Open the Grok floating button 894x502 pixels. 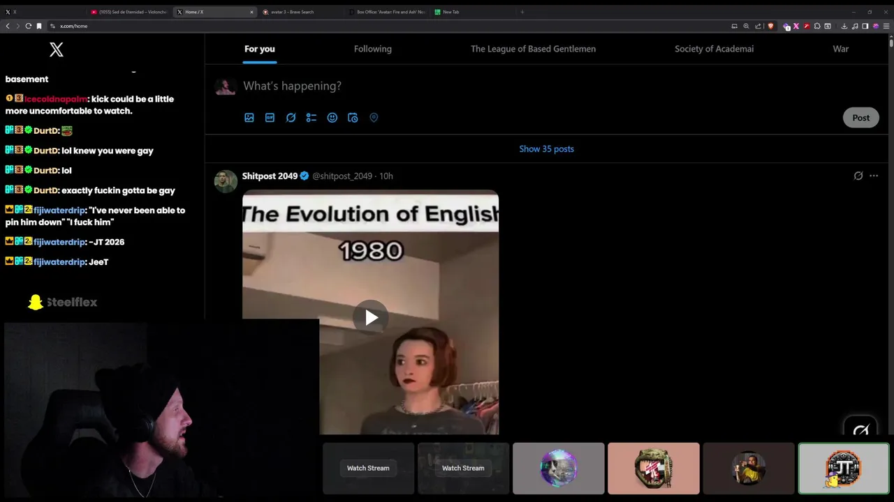pyautogui.click(x=860, y=429)
